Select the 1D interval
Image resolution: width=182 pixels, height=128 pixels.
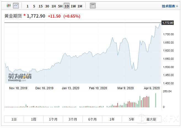point(66,6)
